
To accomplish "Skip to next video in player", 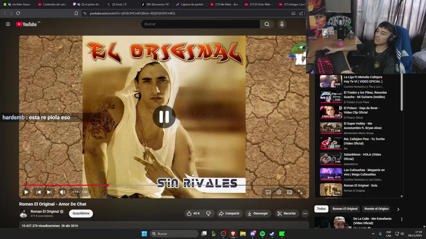I will 49,192.
